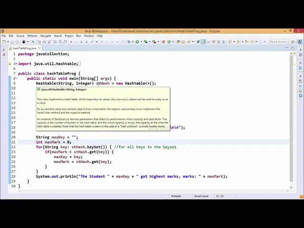Click the Coverage run icon
Screen dimensions: 304x228
146,42
